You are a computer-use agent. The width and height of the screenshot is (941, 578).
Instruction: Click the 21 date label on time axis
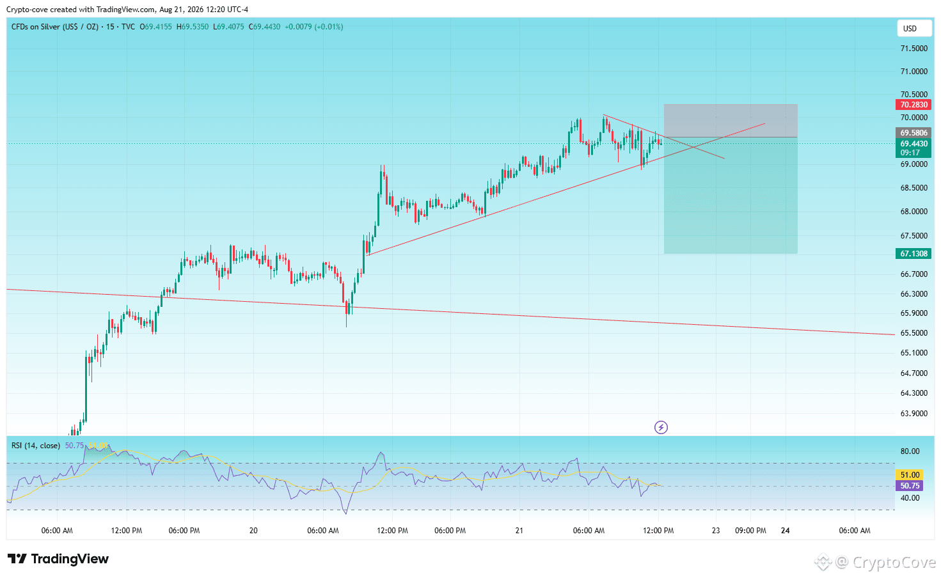tap(519, 531)
